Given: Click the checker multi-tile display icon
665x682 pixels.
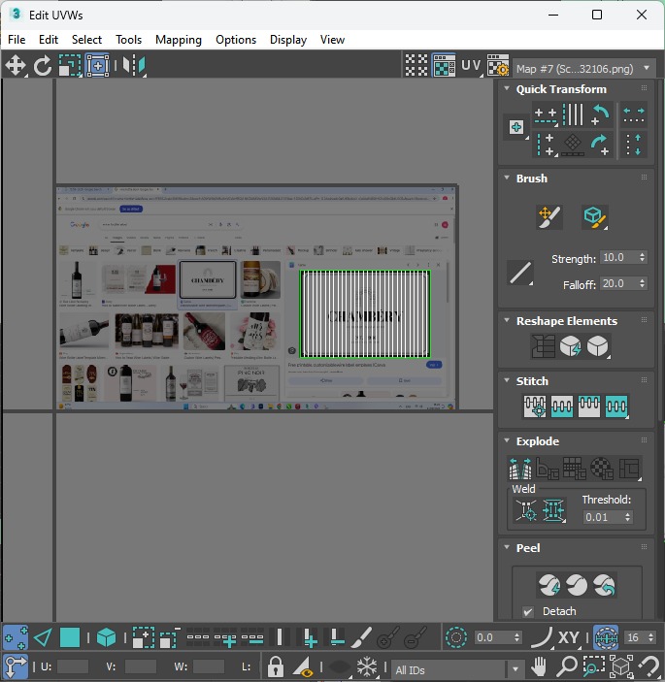Looking at the screenshot, I should (416, 66).
